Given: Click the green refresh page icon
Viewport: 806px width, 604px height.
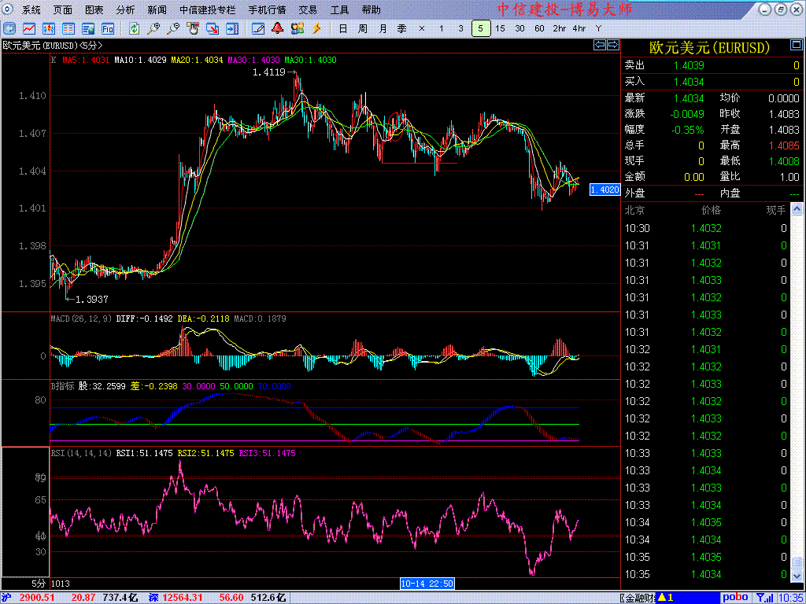Looking at the screenshot, I should pos(134,29).
